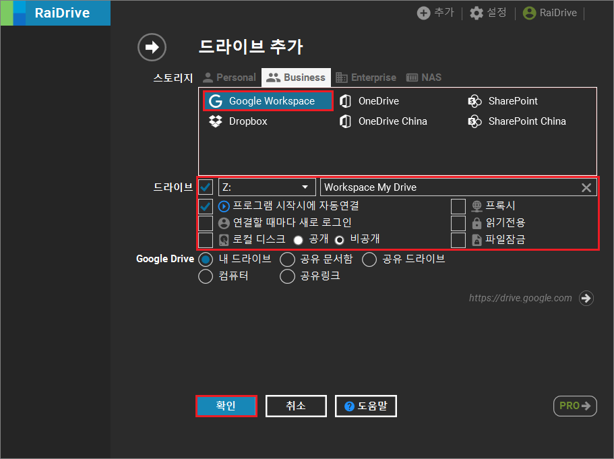
Task: Enable the local disk checkbox
Action: click(206, 240)
